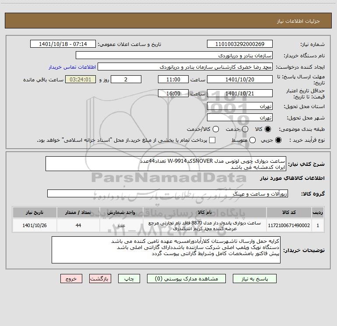Click the product name cell ساعت دیواری پاندول دار
Viewport: 337px width, 326px height.
(x=205, y=225)
